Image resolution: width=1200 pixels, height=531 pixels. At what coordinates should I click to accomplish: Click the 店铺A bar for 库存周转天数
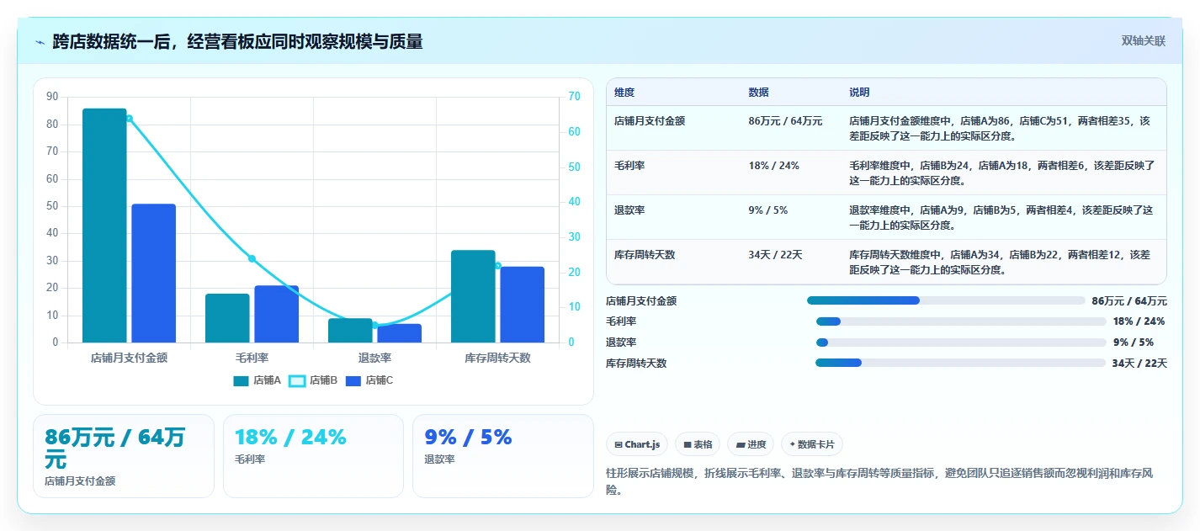click(x=473, y=296)
